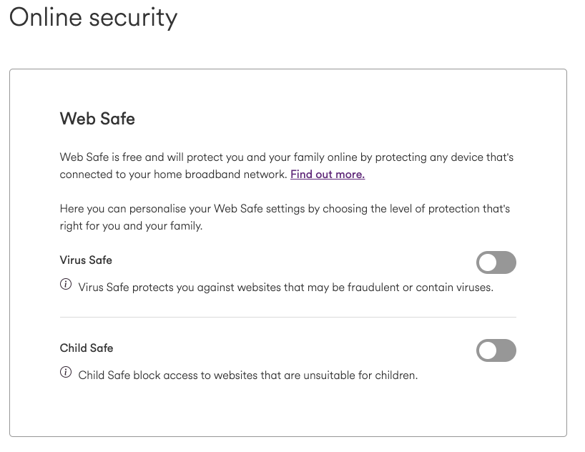Select the bold 'Child Safe' label

[x=87, y=348]
